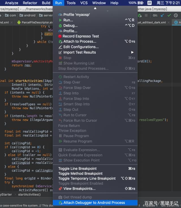Click the toolbar attach debugger bug icon
Viewport: 181px width, 208px height.
point(140,15)
